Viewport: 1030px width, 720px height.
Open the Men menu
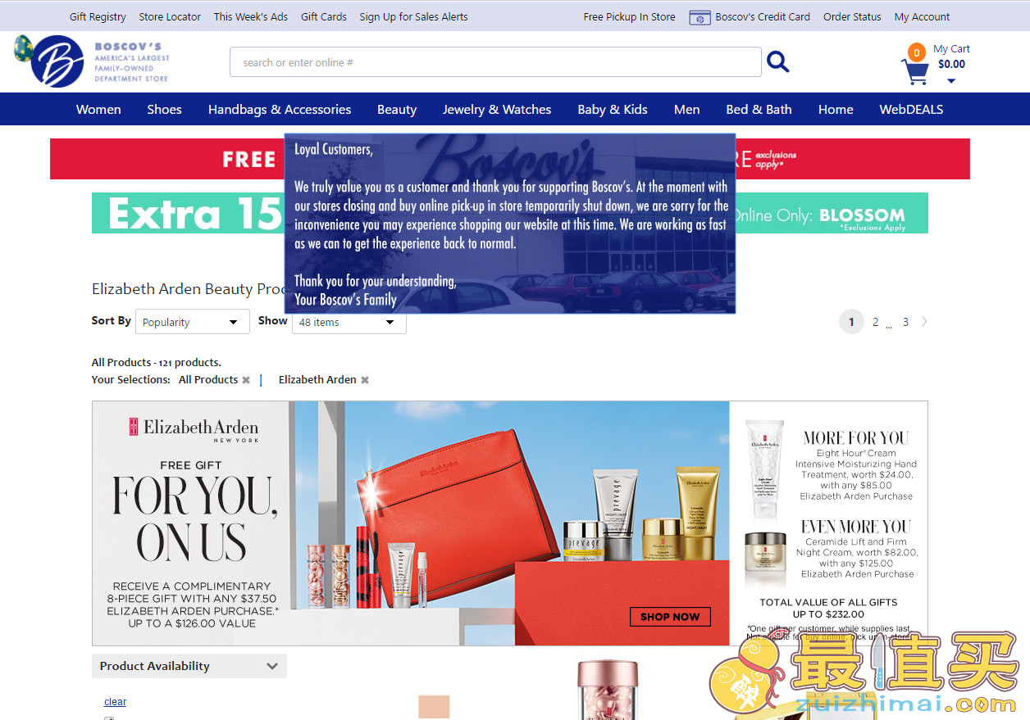coord(687,109)
